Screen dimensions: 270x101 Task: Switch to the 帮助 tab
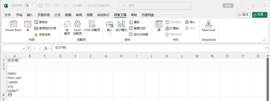coord(134,15)
